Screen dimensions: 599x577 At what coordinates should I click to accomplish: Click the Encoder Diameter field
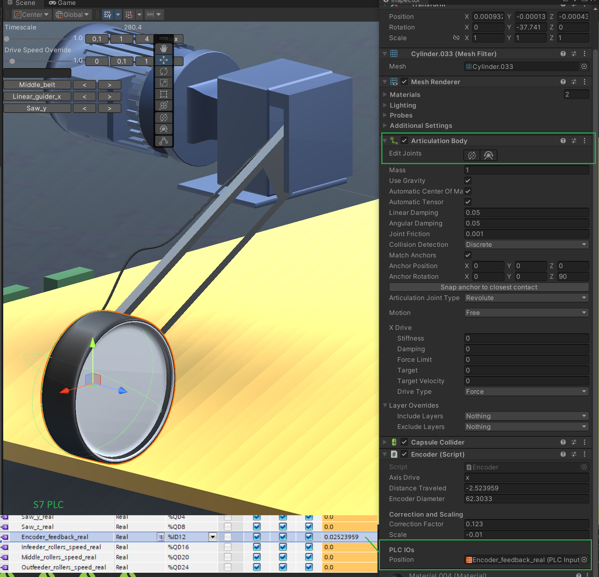click(527, 499)
